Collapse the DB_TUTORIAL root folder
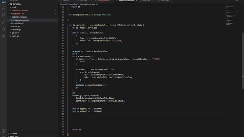Screen dimensions: 244x137 (8, 4)
